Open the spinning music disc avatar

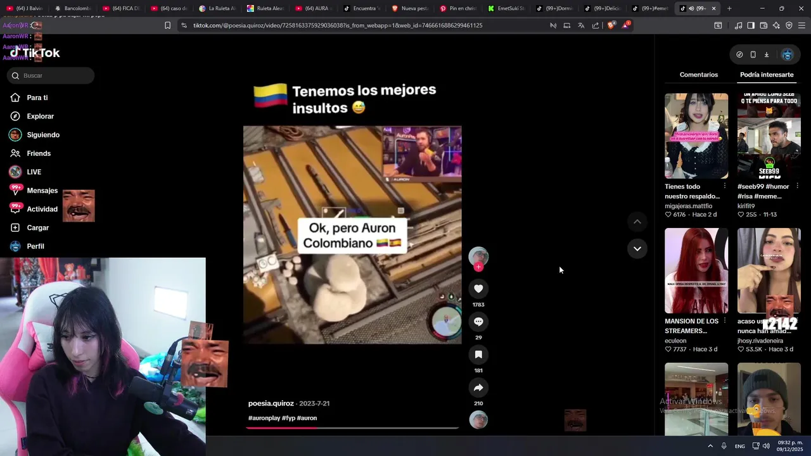coord(478,420)
